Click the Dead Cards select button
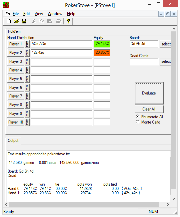The width and height of the screenshot is (180, 217). [165, 61]
